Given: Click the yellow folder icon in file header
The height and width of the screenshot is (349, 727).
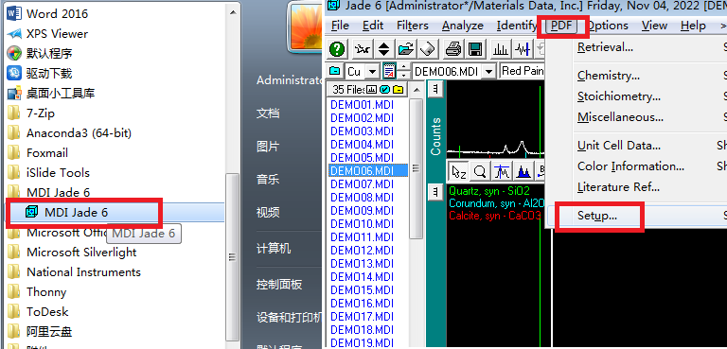Looking at the screenshot, I should coord(398,90).
